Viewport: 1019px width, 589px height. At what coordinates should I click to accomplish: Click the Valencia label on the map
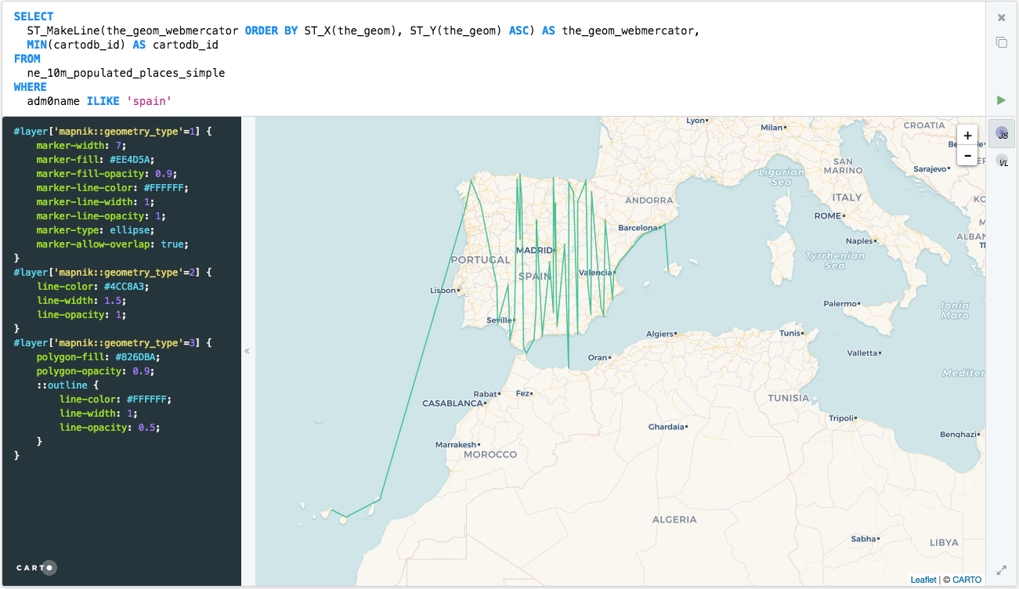tap(595, 273)
